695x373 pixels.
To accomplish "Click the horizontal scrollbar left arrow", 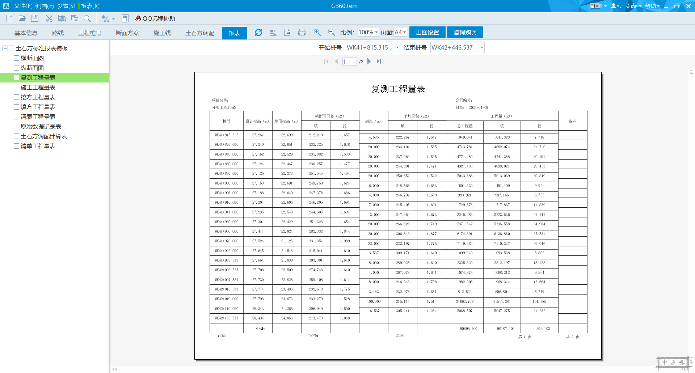I will click(x=114, y=369).
